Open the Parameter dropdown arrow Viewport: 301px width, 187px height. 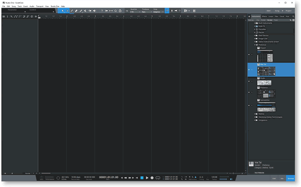pos(25,12)
